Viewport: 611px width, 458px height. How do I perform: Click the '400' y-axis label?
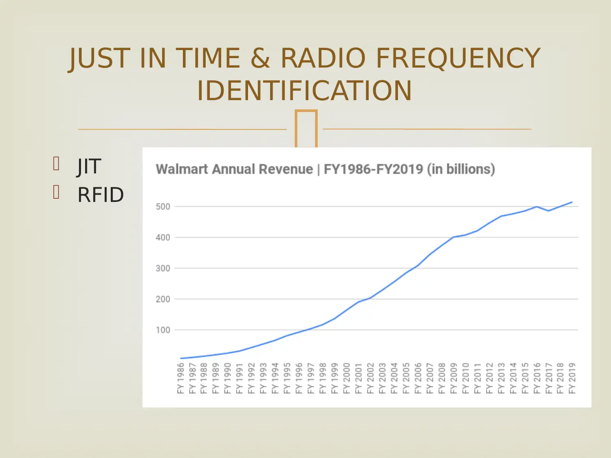click(x=163, y=238)
